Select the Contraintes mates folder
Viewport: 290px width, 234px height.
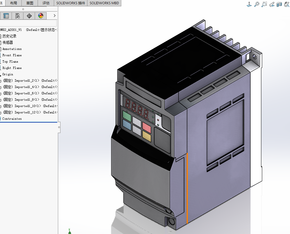[12, 119]
